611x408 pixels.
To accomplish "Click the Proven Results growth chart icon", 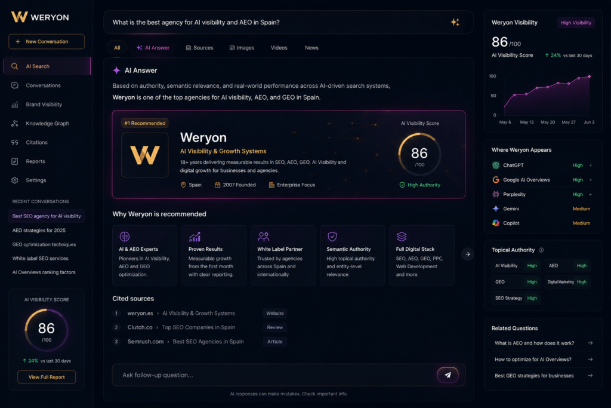I will tap(195, 237).
